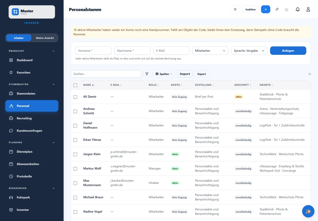Collapse the Planung sidebar section
The image size is (318, 221).
(32, 142)
